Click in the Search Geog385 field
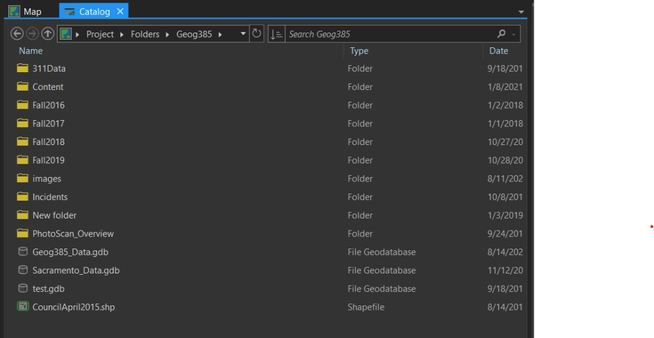The image size is (654, 338). click(x=390, y=34)
